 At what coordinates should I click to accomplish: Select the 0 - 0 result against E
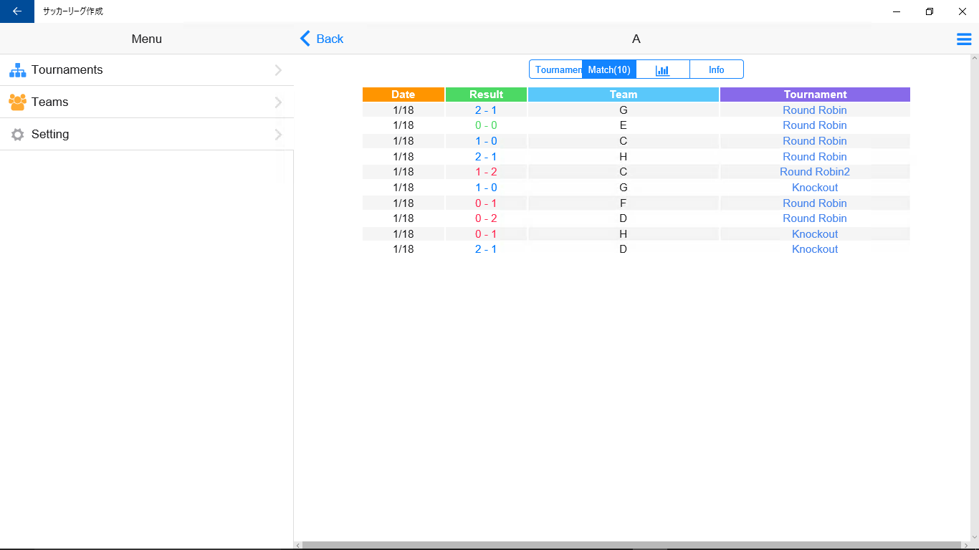(486, 125)
